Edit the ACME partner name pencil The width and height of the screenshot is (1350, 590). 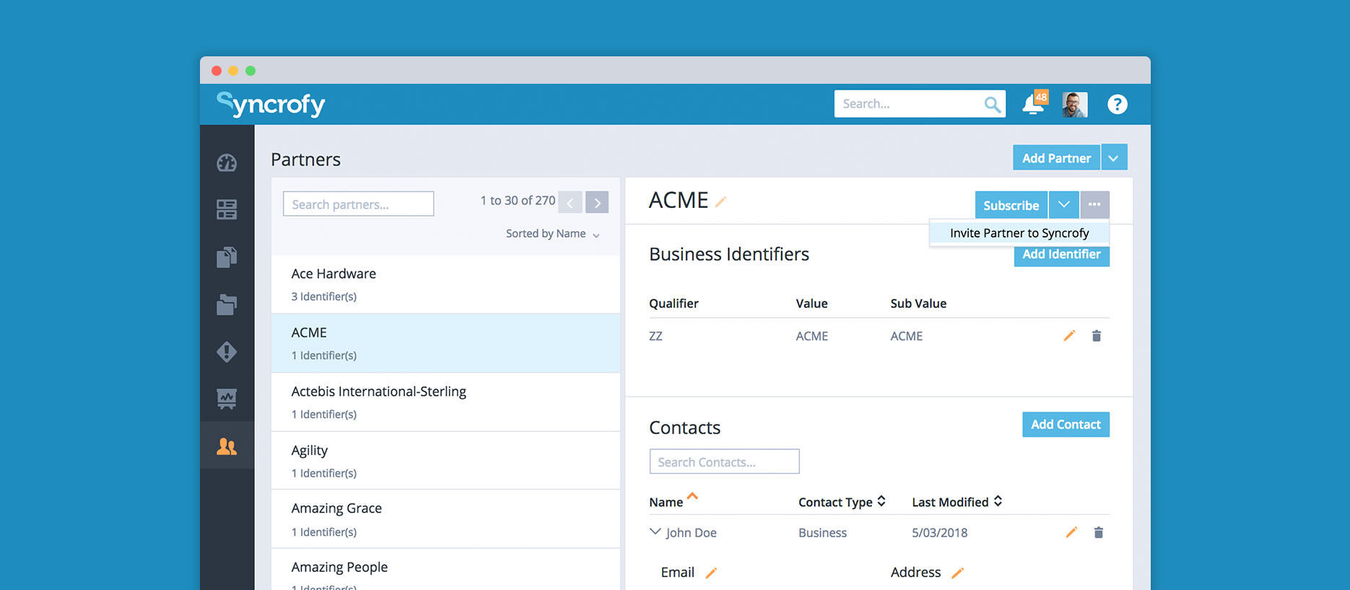click(720, 202)
